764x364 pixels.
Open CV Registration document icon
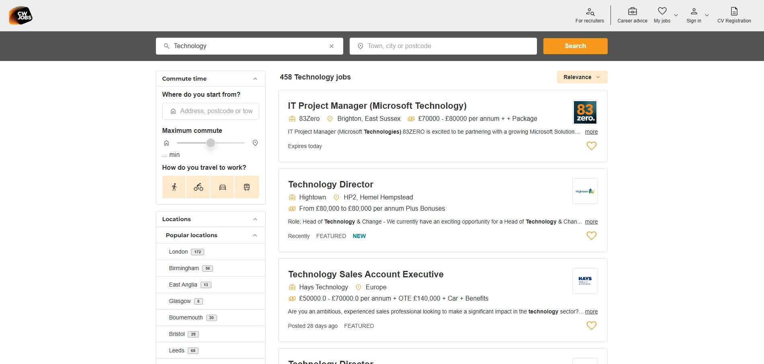(734, 11)
